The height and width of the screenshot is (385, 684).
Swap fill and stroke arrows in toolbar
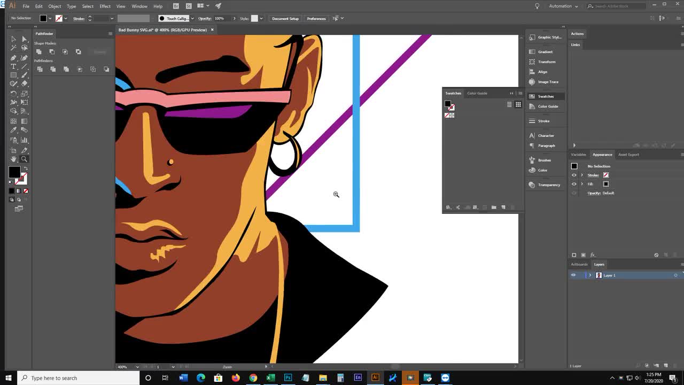25,169
